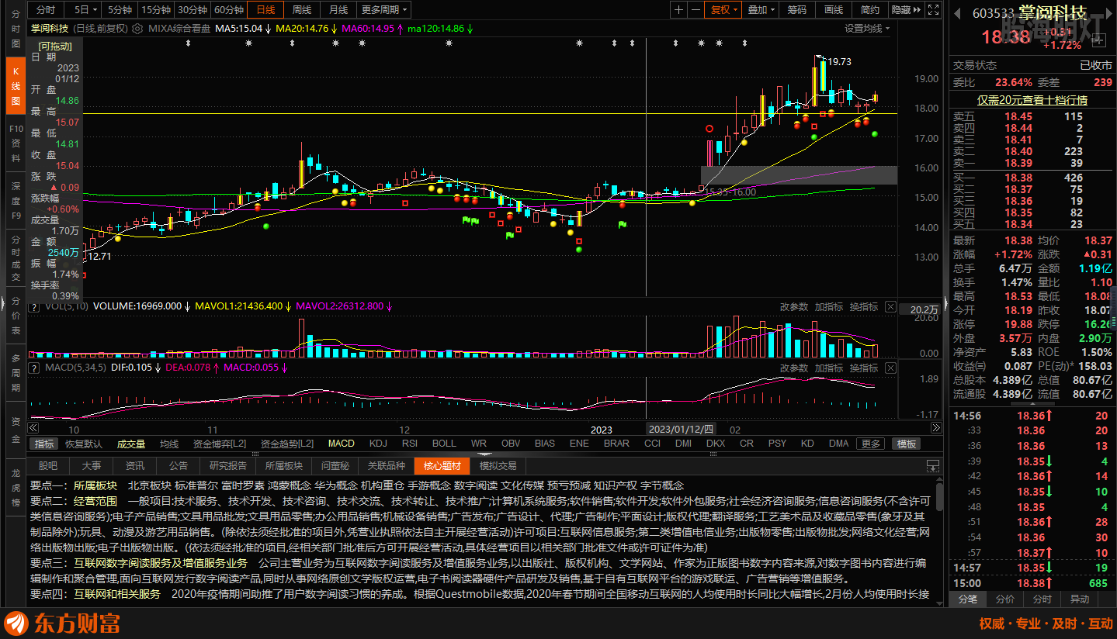1117x639 pixels.
Task: Switch to 60分钟 period tab
Action: [229, 10]
